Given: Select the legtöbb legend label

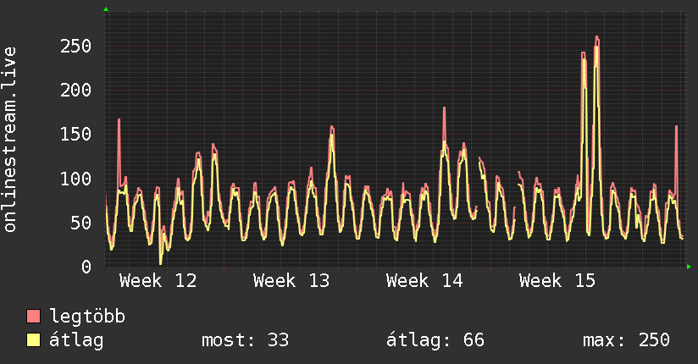Looking at the screenshot, I should pyautogui.click(x=87, y=317).
